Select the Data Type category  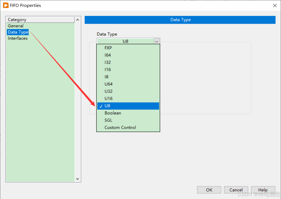click(18, 32)
